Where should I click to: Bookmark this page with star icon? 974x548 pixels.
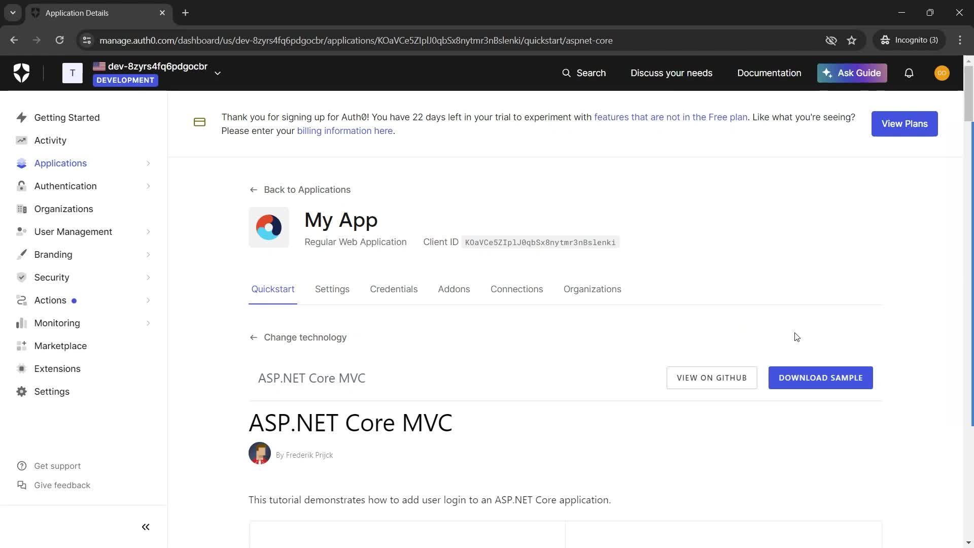852,40
